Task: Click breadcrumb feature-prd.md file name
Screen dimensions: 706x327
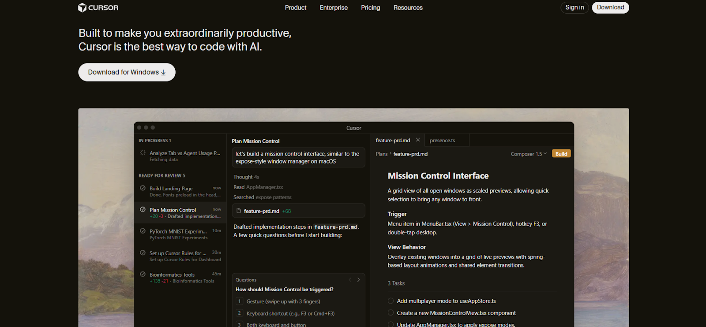Action: [410, 154]
